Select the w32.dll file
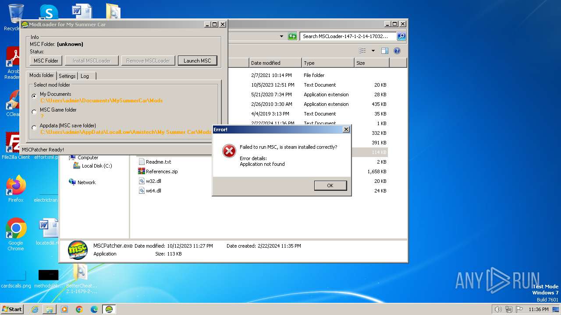The width and height of the screenshot is (561, 315). [153, 181]
